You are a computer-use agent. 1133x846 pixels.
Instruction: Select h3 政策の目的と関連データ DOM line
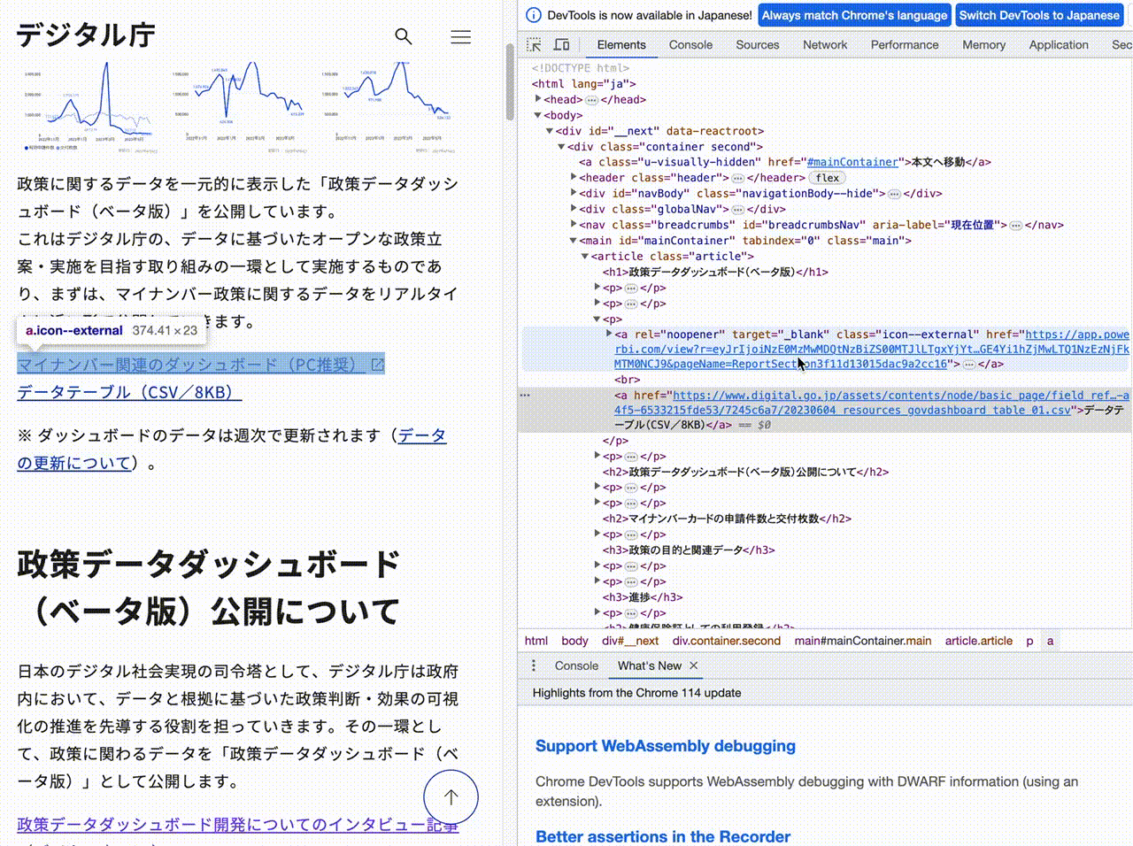pyautogui.click(x=689, y=550)
